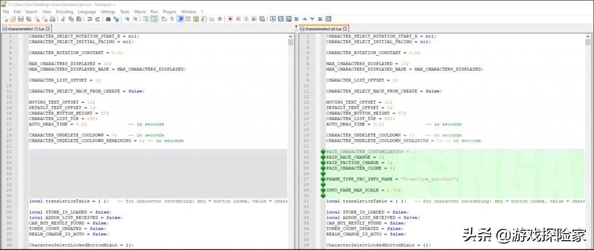Play back the recorded macro
594x250 pixels.
tap(246, 19)
